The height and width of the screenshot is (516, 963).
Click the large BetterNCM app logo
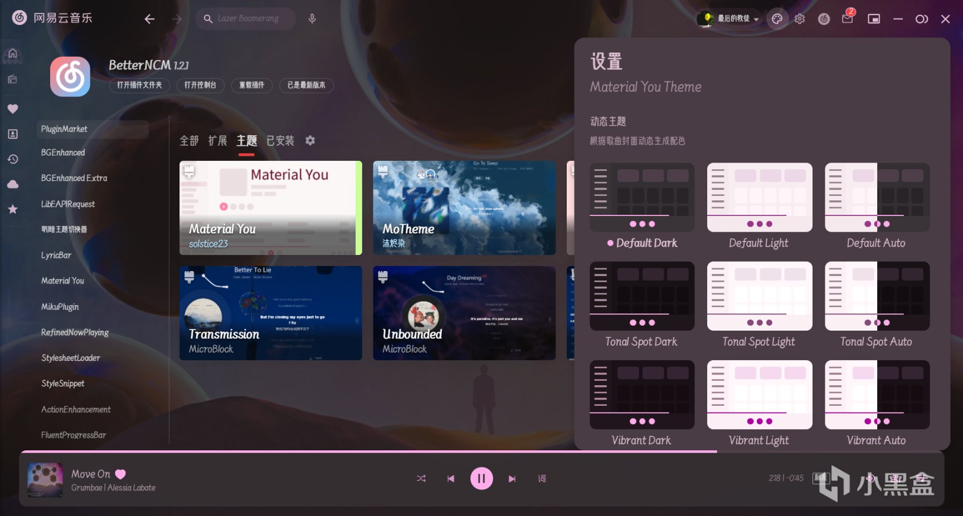coord(70,77)
